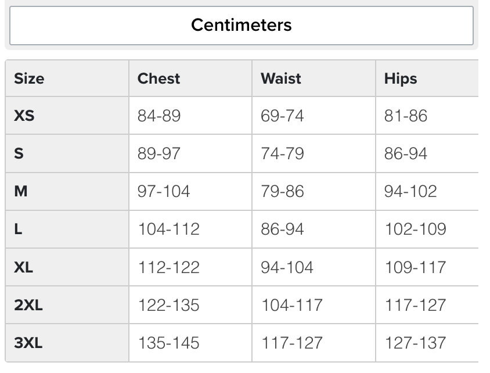This screenshot has height=373, width=490.
Task: Click the L size row label
Action: pos(18,229)
